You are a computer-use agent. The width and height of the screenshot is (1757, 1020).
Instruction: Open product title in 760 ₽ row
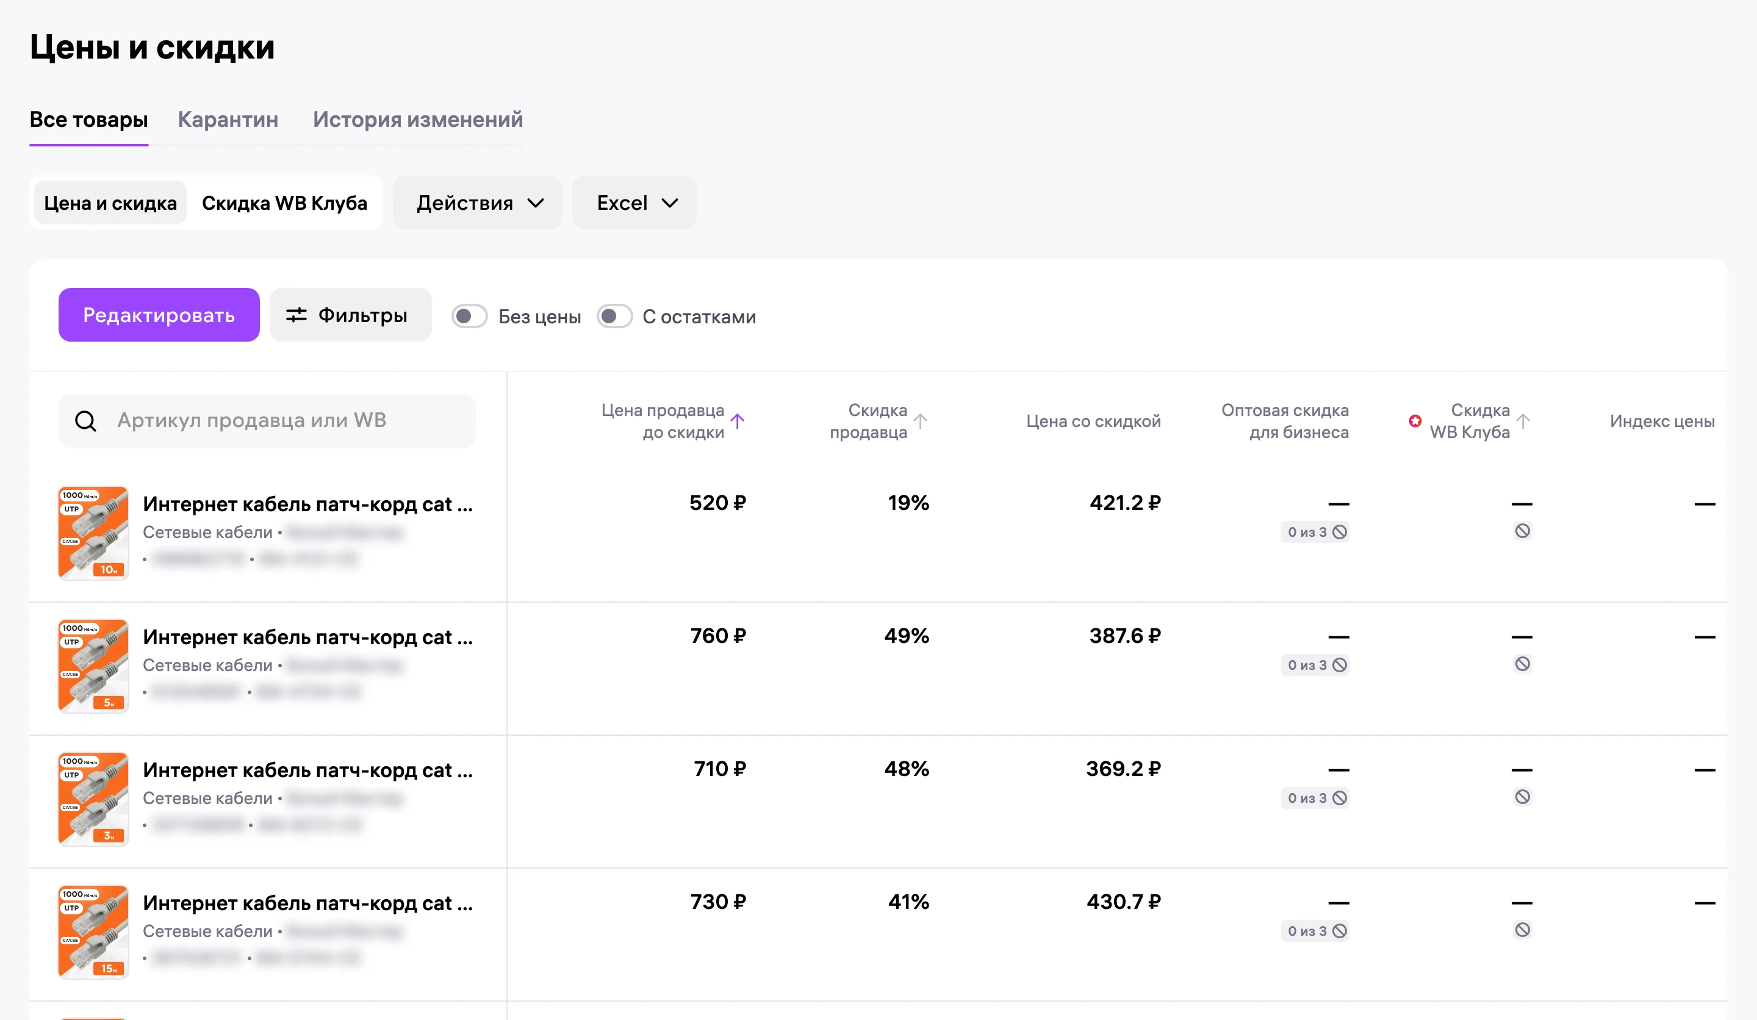point(307,637)
